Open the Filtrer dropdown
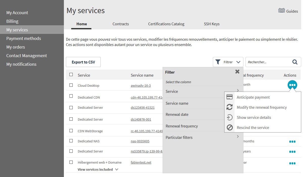The image size is (304, 177). click(228, 62)
